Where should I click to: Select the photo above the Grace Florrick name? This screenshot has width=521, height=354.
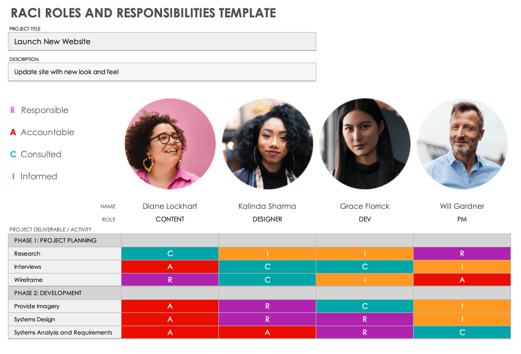[x=365, y=144]
